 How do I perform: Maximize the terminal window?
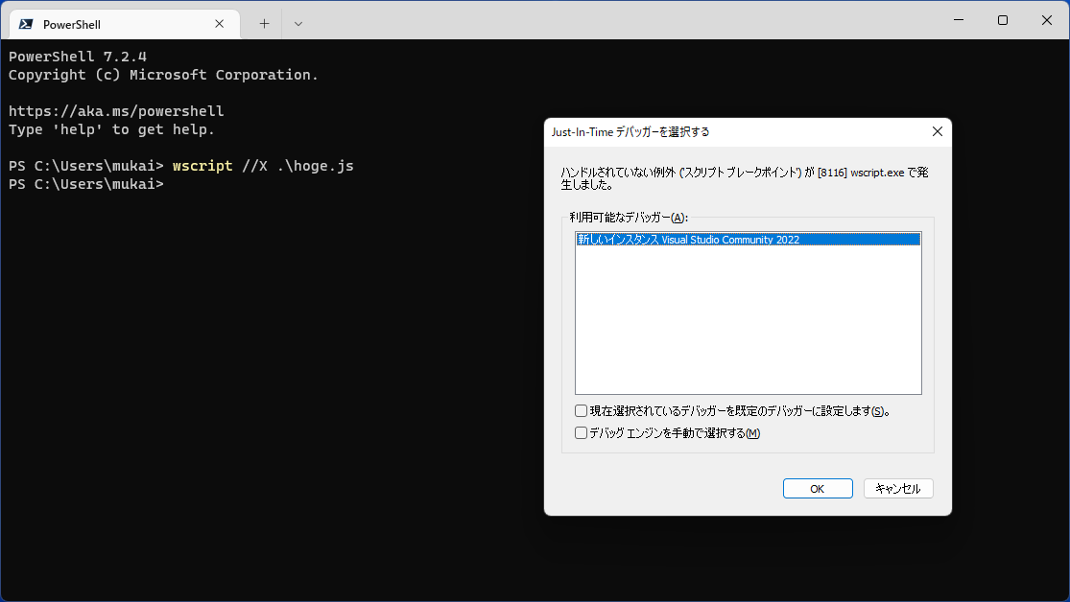1002,20
